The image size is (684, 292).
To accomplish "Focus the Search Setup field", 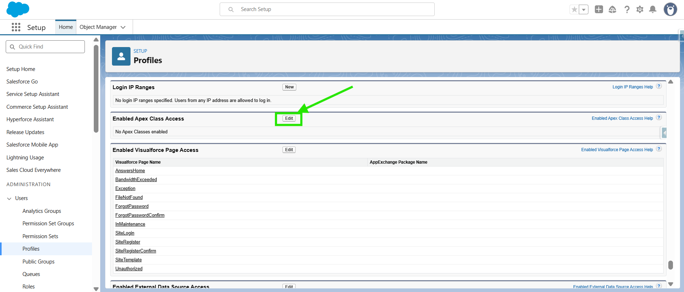I will click(327, 9).
